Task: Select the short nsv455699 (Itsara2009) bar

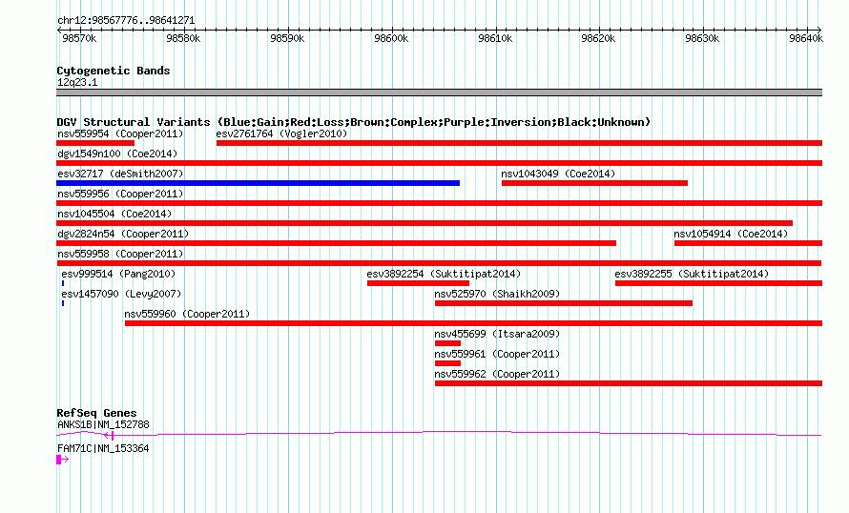Action: [x=447, y=343]
